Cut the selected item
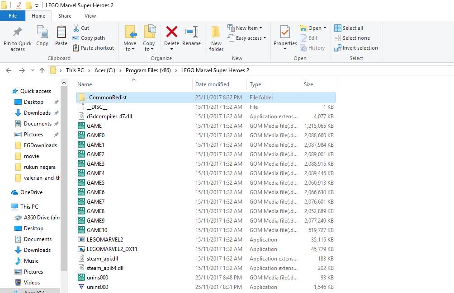The height and width of the screenshot is (293, 454). (x=81, y=28)
